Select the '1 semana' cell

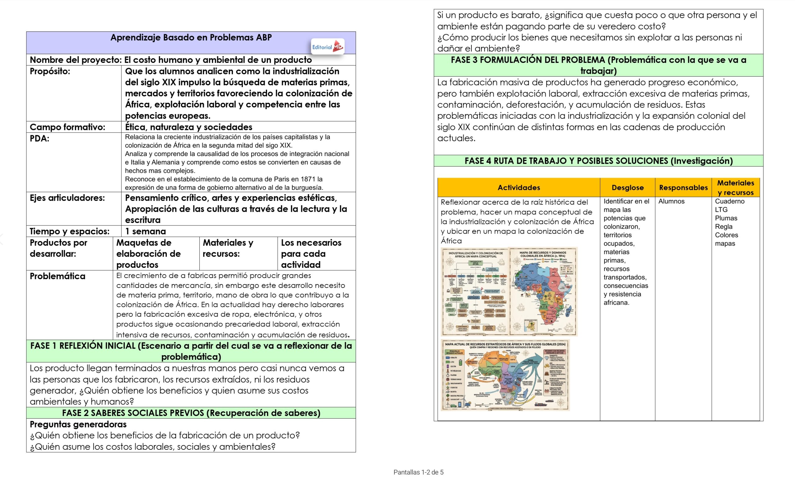click(238, 231)
